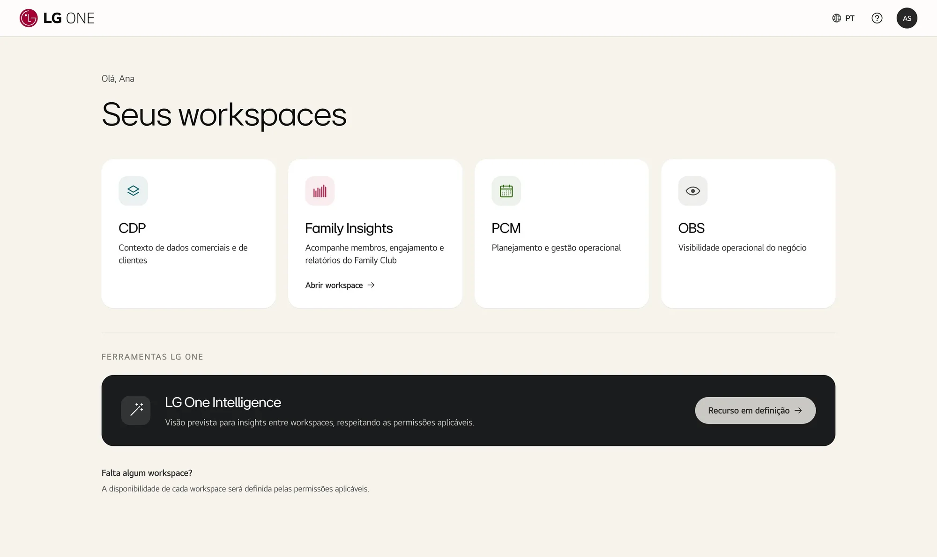Click the Falta algum workspace? text
This screenshot has width=937, height=557.
click(147, 473)
